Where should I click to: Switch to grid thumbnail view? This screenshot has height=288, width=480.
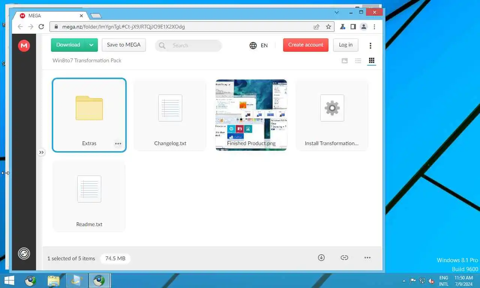pos(372,61)
